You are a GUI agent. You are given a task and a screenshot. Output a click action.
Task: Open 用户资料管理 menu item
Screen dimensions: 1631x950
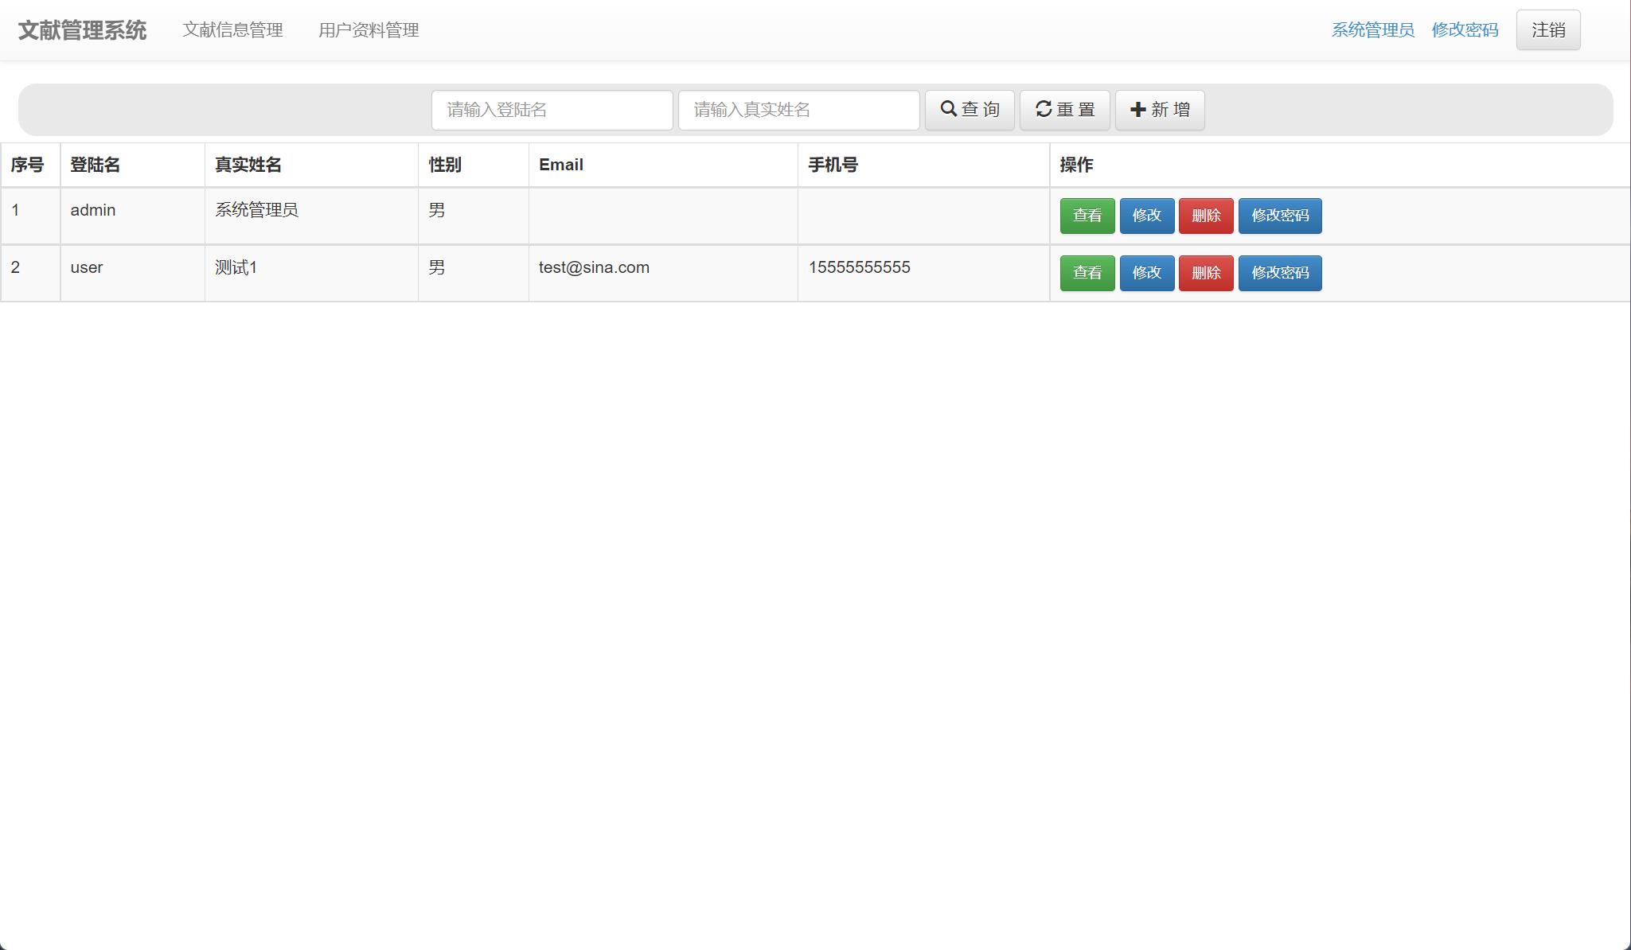[x=369, y=31]
